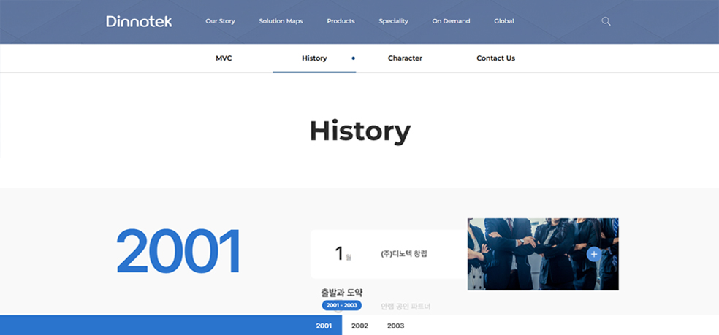
Task: Open the Our Story menu
Action: coord(220,21)
